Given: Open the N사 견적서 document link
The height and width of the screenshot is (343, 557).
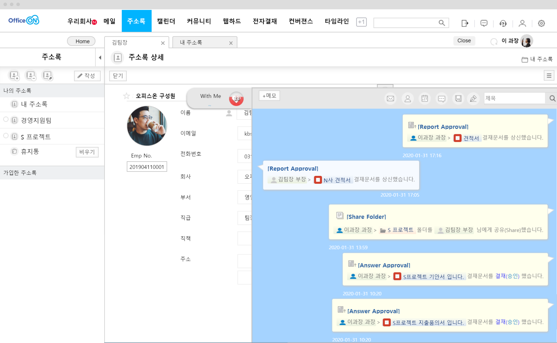Looking at the screenshot, I should pyautogui.click(x=336, y=180).
